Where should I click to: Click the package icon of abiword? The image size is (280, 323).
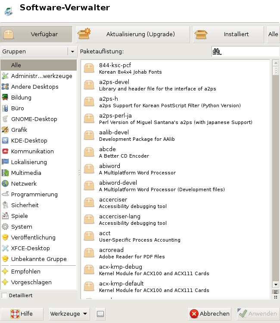coord(89,169)
